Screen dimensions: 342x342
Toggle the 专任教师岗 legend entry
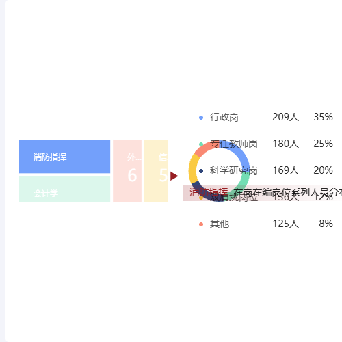(265, 144)
